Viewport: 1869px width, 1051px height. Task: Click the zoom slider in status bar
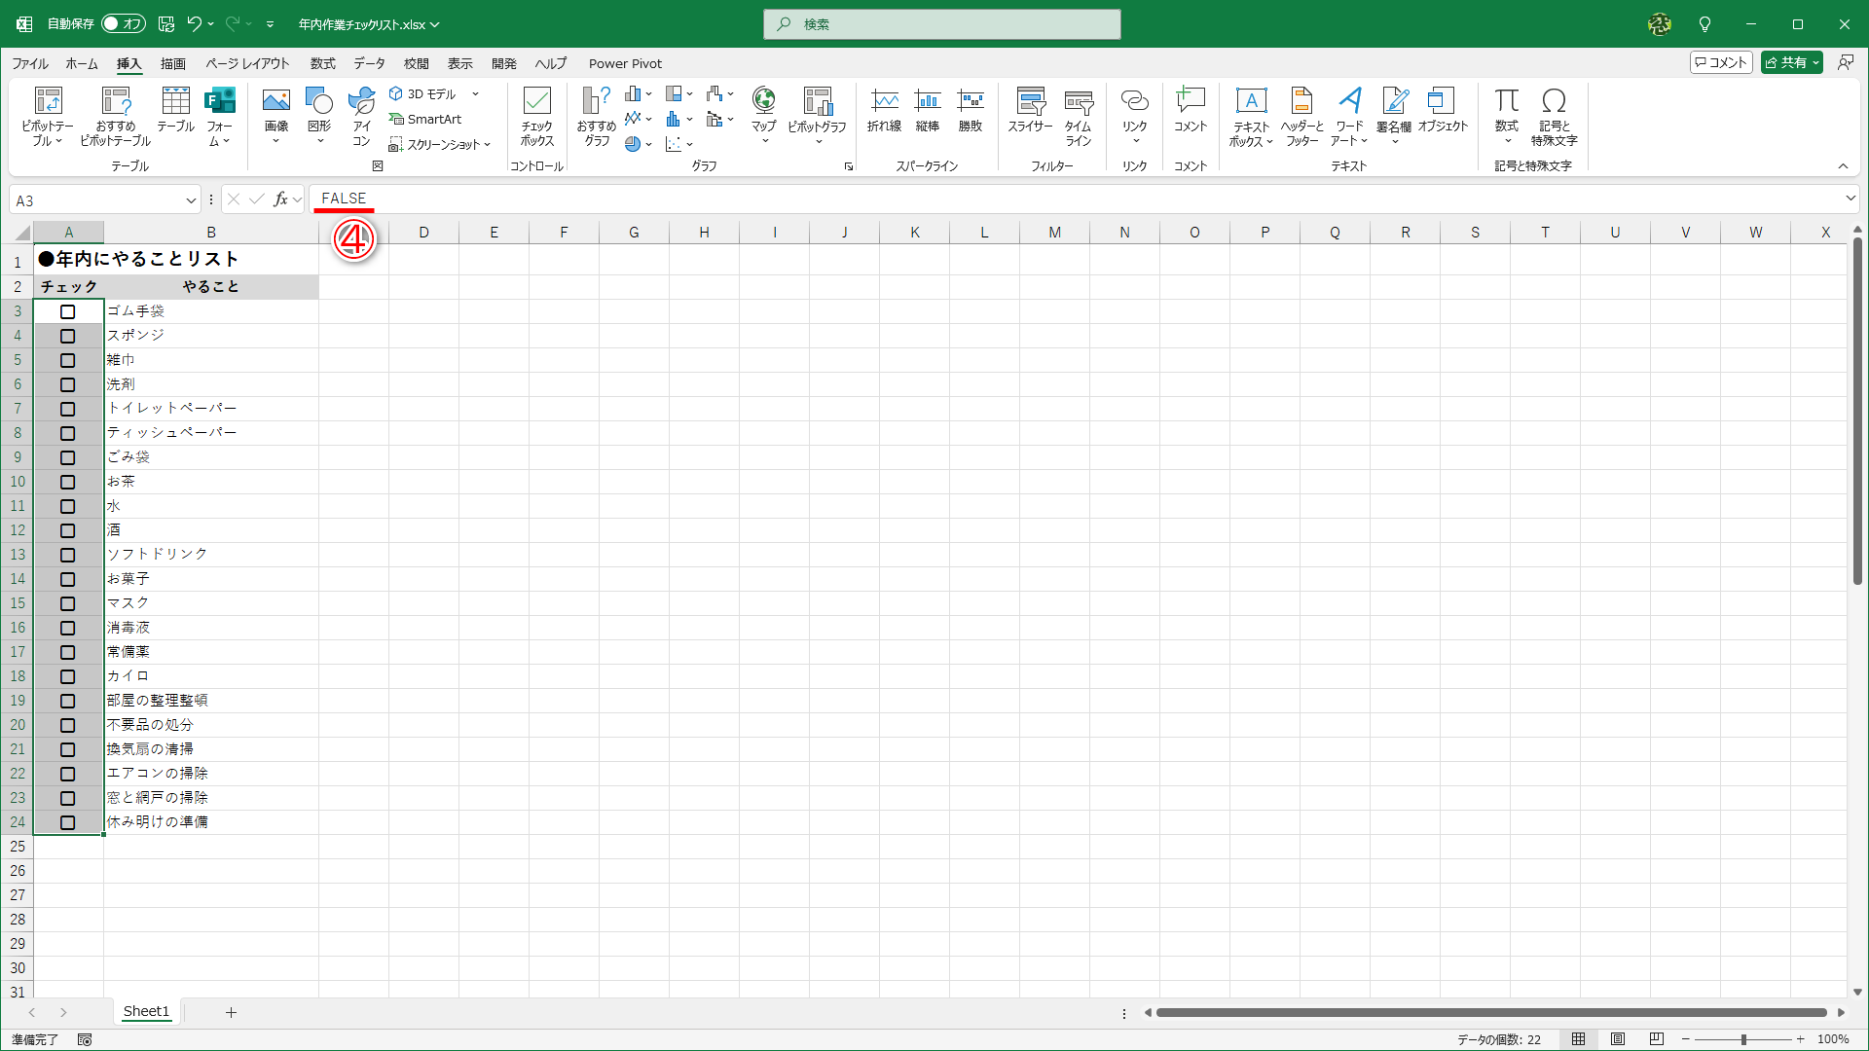[1742, 1039]
